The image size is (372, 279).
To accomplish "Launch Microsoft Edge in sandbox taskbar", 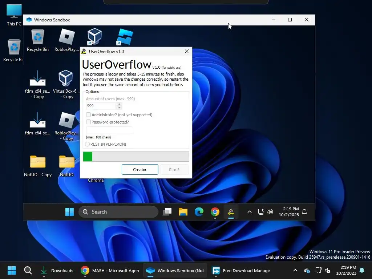I will (x=199, y=212).
